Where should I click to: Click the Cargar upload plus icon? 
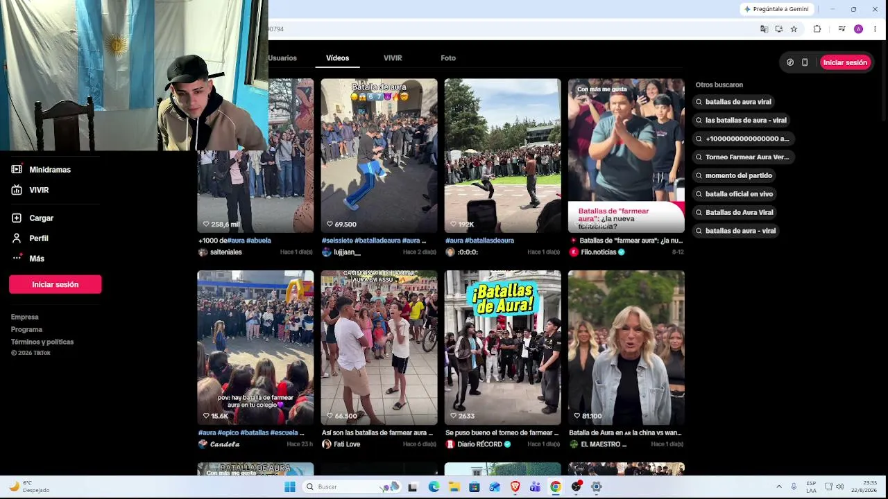17,218
